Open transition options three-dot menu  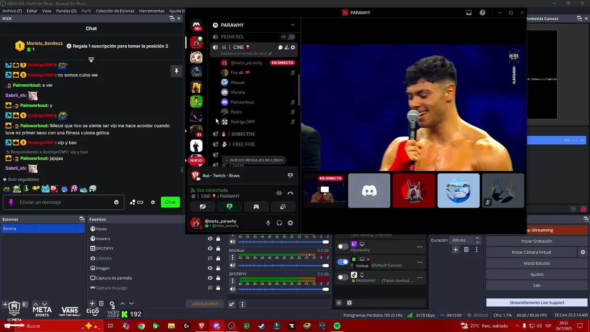477,250
